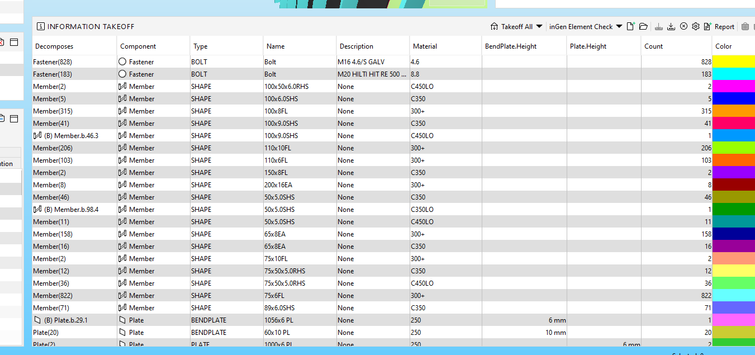
Task: Click the member icon before (B) Member.b.46.3
Action: coord(37,135)
